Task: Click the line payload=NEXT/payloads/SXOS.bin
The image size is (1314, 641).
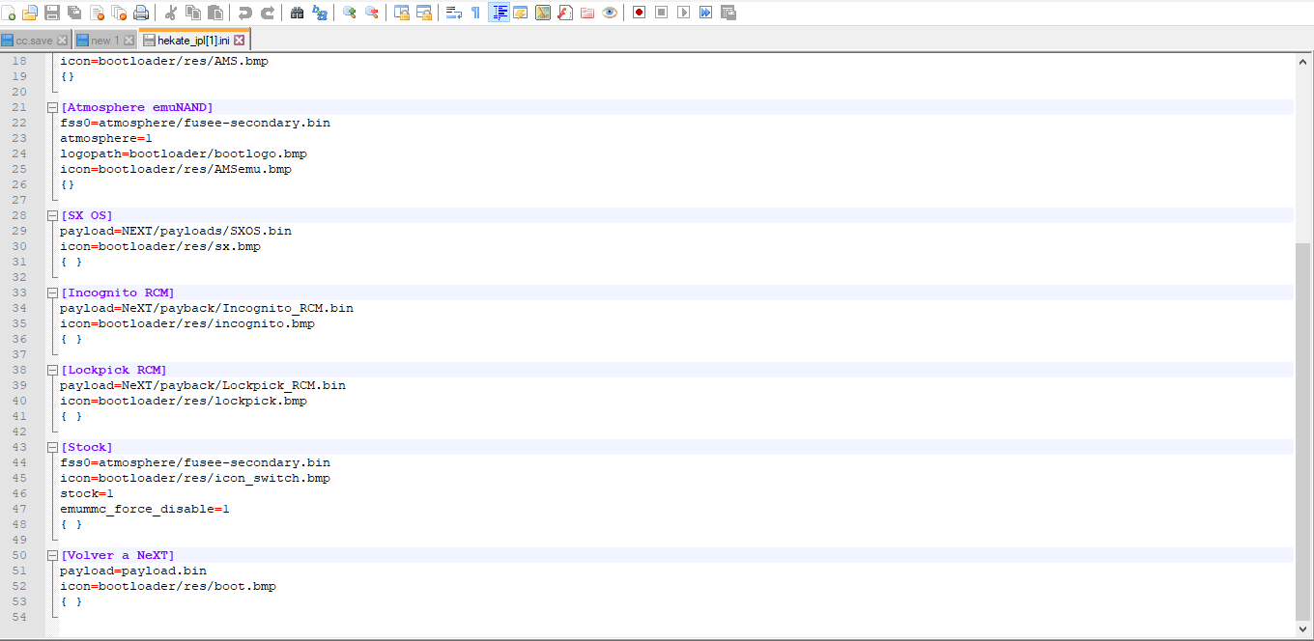Action: (x=176, y=232)
